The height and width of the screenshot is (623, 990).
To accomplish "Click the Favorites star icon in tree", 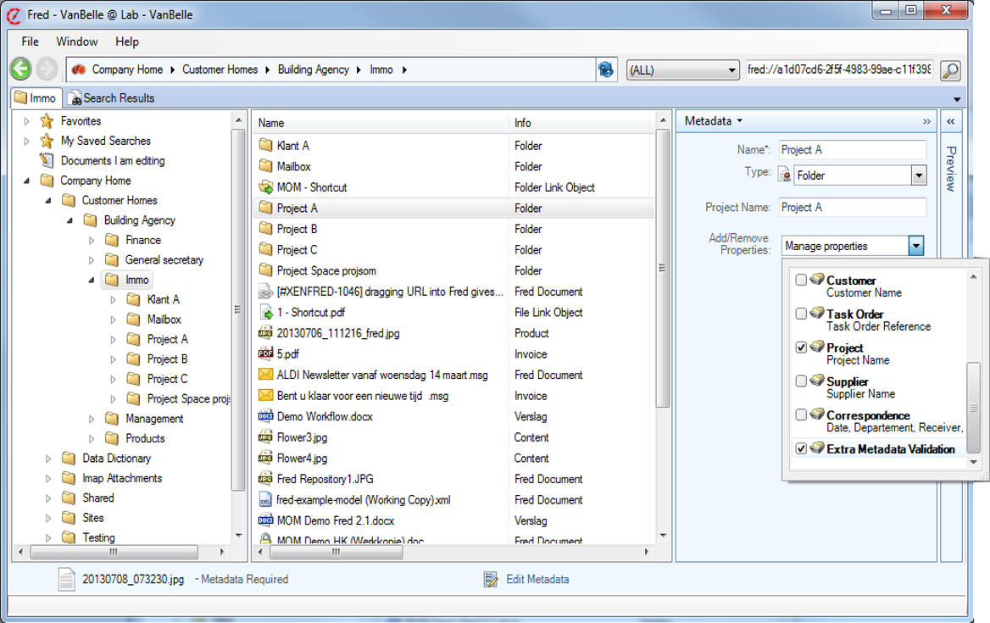I will [x=47, y=121].
